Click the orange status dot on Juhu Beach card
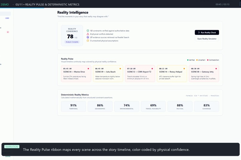The width and height of the screenshot is (241, 160). coord(120,69)
